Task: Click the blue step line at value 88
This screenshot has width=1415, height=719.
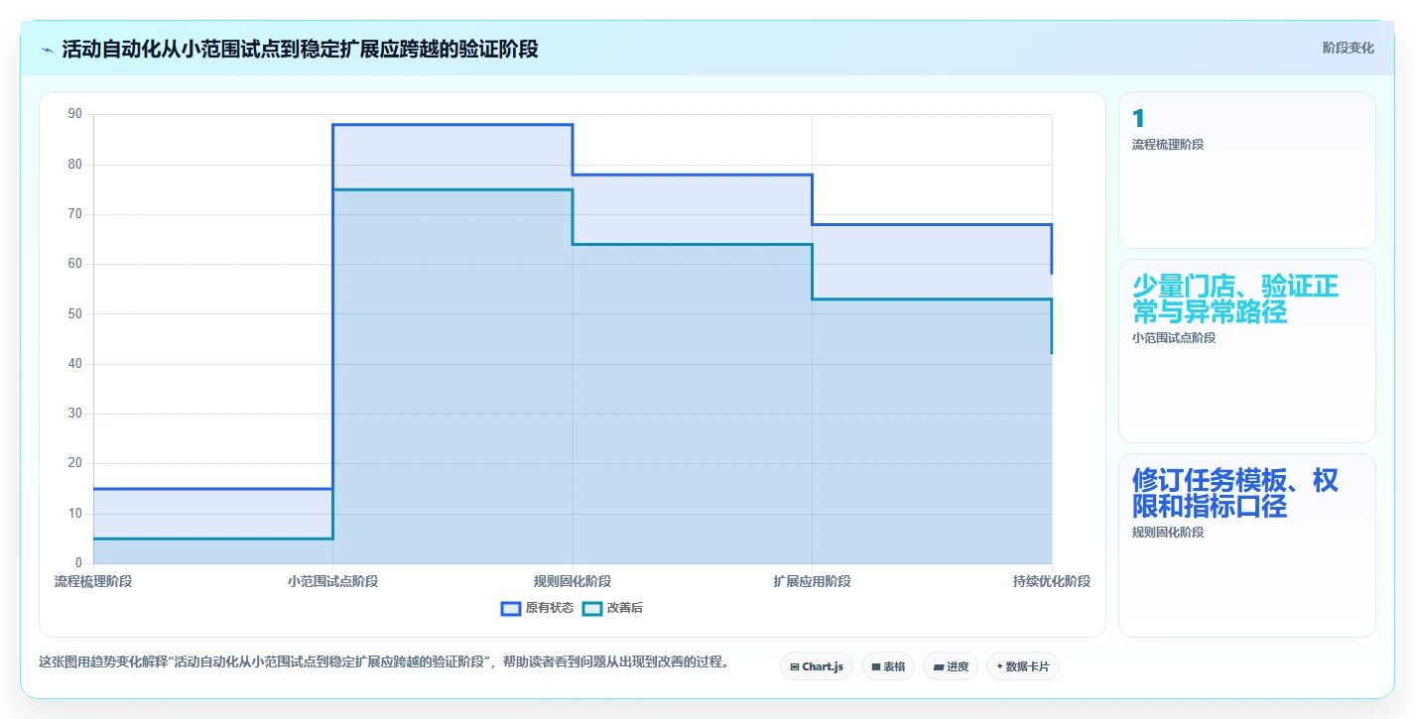Action: tap(452, 125)
